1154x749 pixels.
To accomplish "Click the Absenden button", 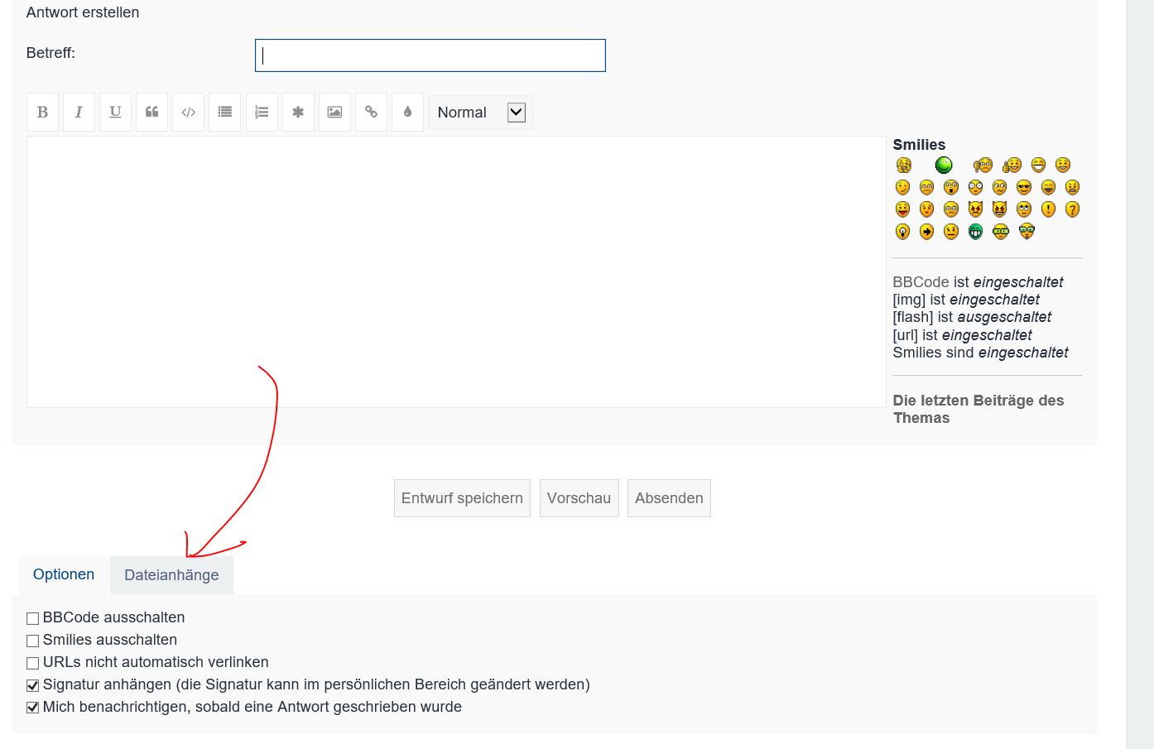I will [x=669, y=498].
